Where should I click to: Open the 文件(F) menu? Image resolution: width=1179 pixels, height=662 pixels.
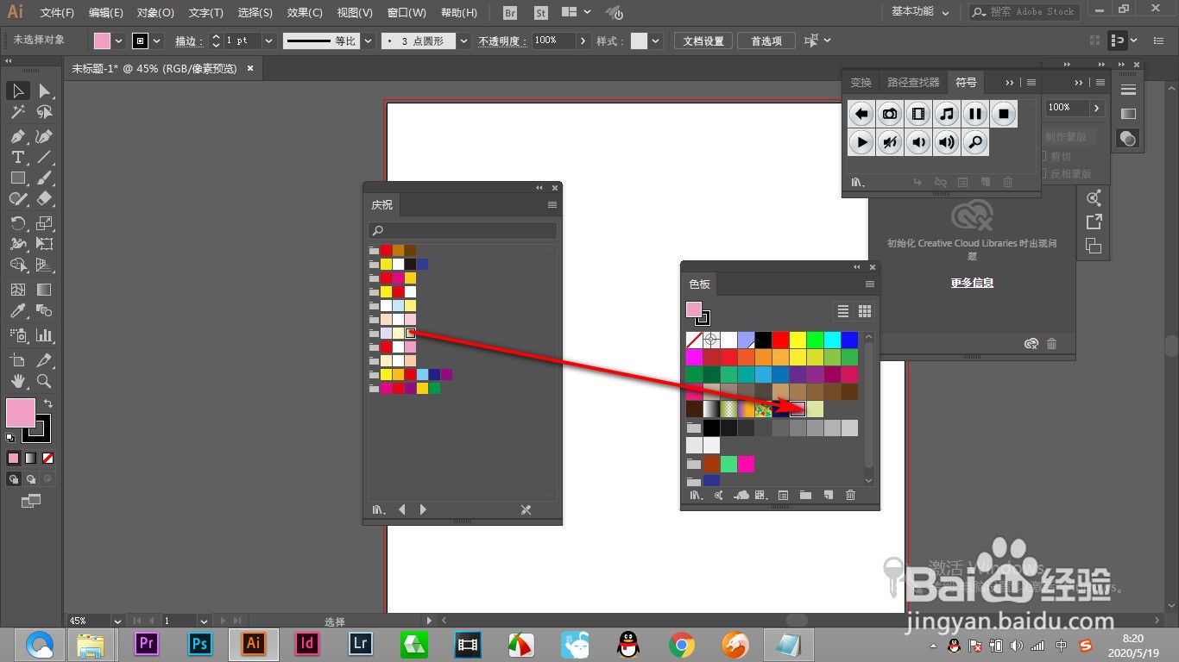(x=57, y=13)
